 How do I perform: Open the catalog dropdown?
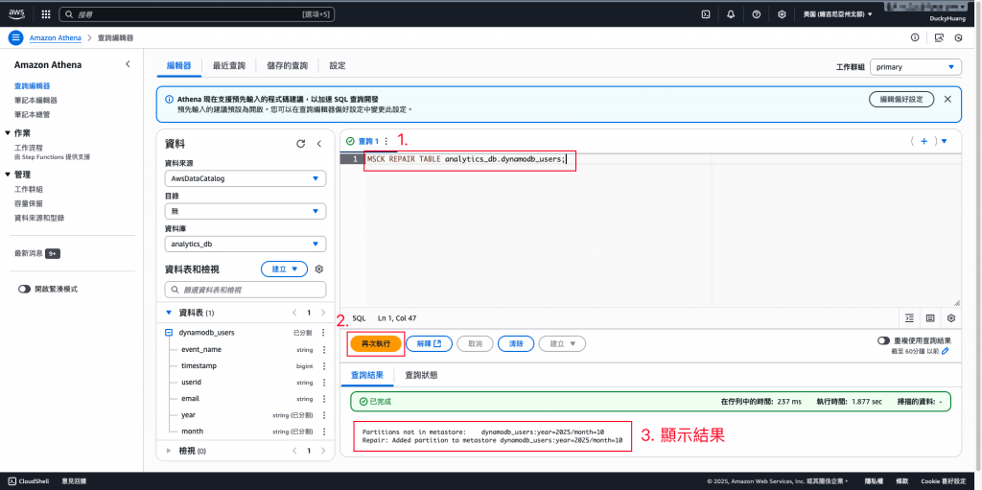tap(245, 211)
